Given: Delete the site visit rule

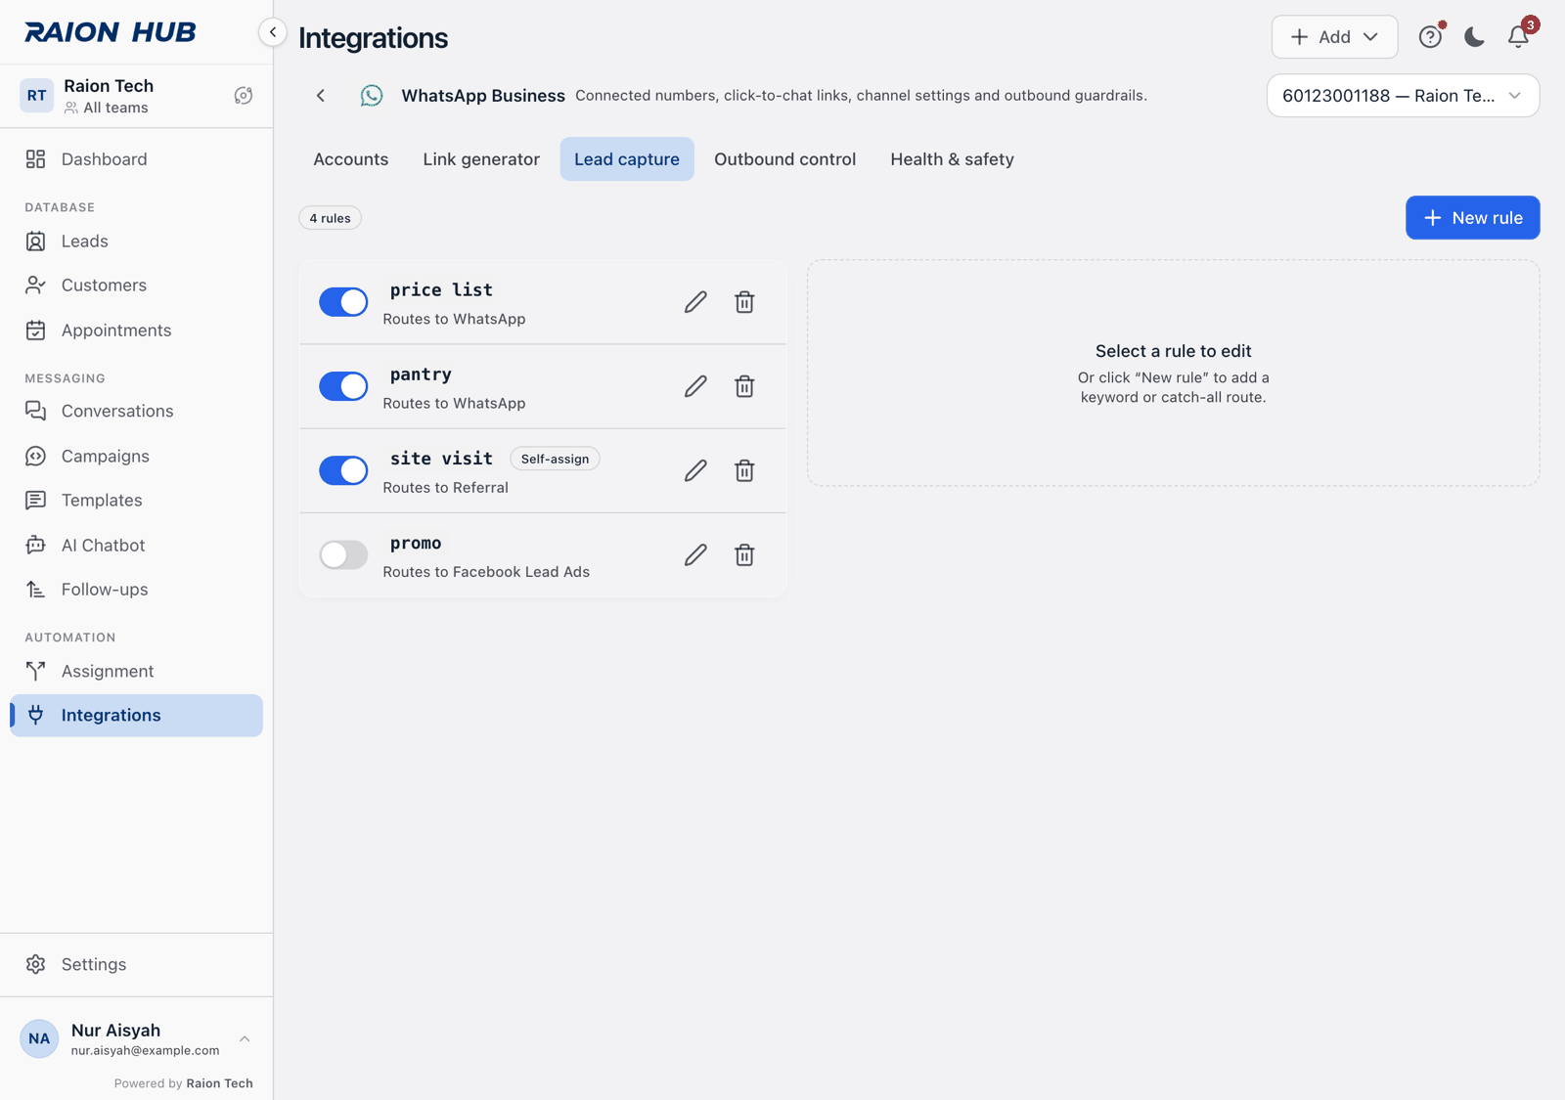Looking at the screenshot, I should tap(744, 470).
